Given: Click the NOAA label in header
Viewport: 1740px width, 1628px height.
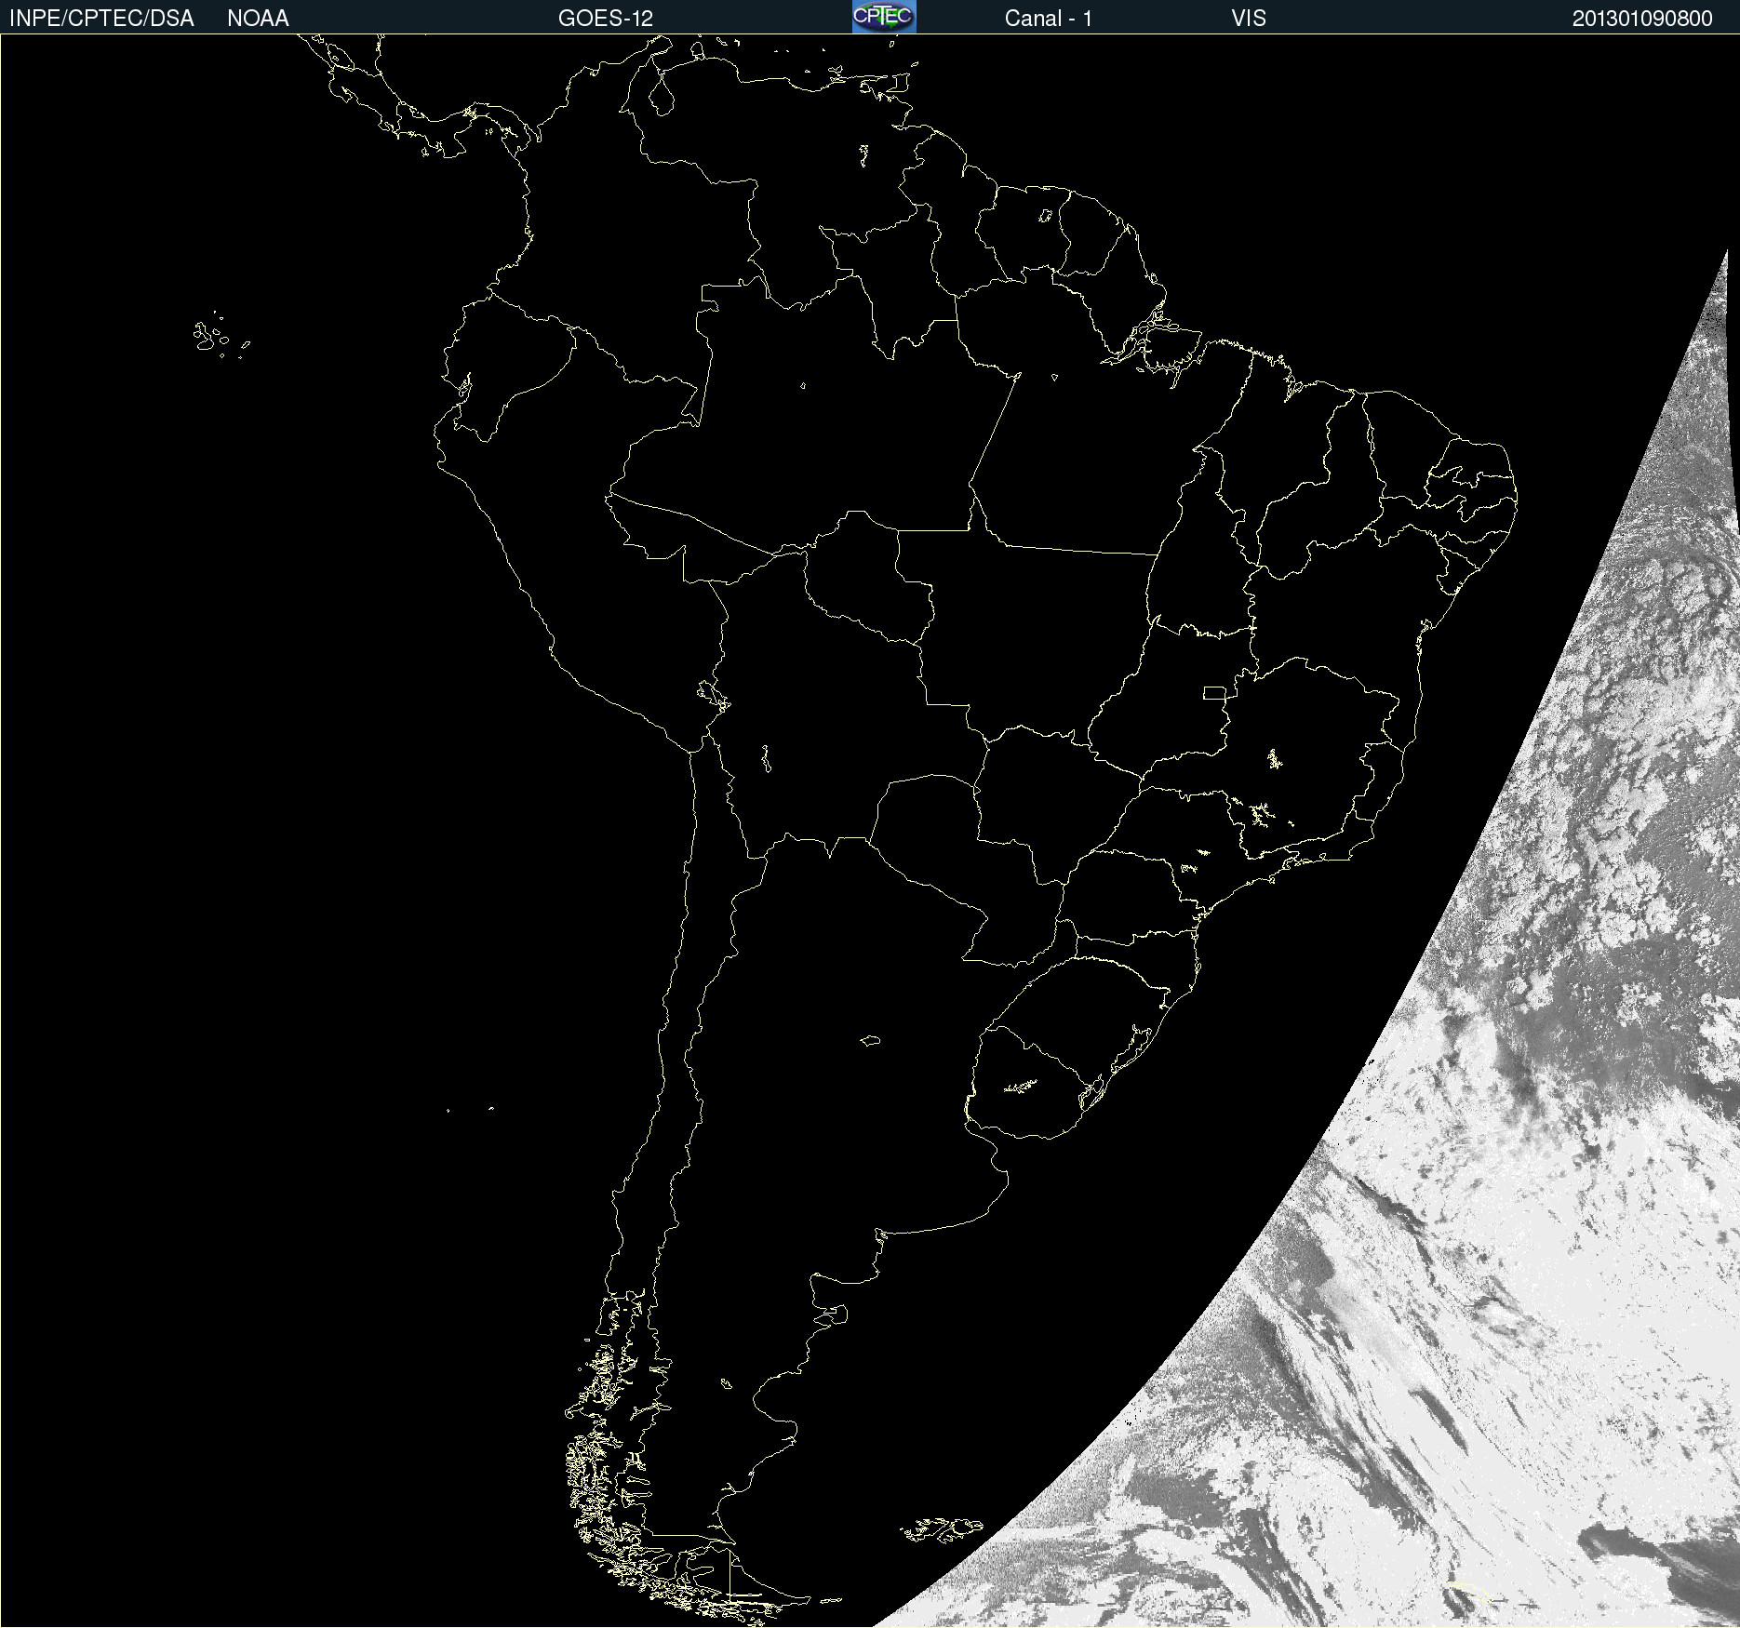Looking at the screenshot, I should point(258,19).
